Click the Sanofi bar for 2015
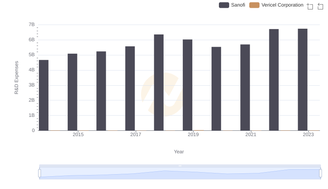328x189 pixels. pyautogui.click(x=73, y=92)
